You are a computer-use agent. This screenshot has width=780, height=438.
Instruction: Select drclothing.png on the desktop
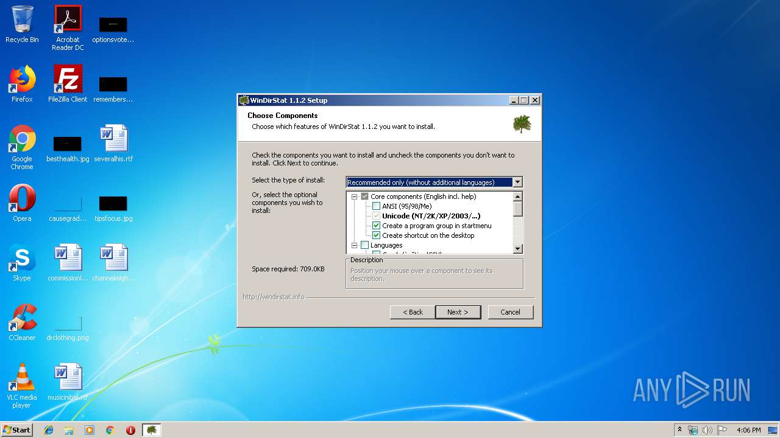68,328
